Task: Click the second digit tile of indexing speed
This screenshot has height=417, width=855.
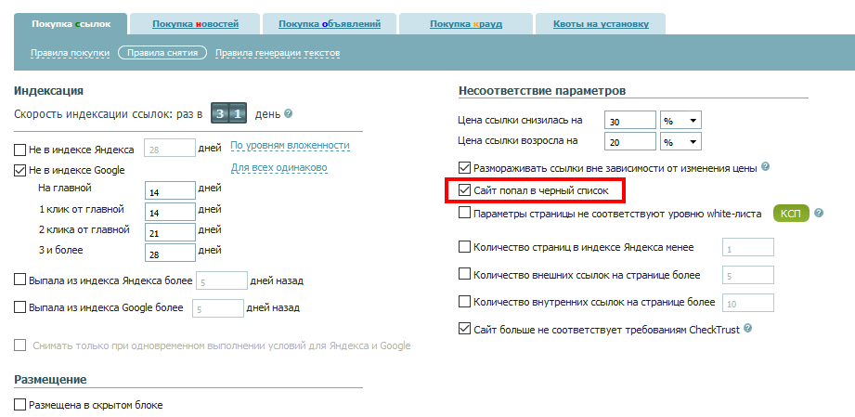Action: pos(238,114)
